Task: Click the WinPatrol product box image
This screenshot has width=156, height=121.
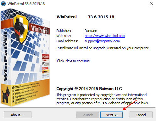Action: pos(25,57)
